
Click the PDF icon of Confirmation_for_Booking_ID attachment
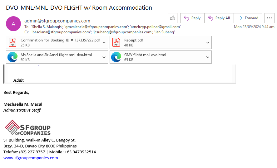[12, 42]
